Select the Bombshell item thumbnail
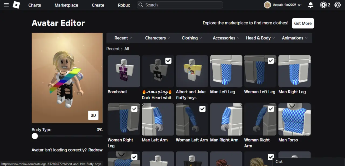Viewport: 345px width, 166px height. pos(124,71)
